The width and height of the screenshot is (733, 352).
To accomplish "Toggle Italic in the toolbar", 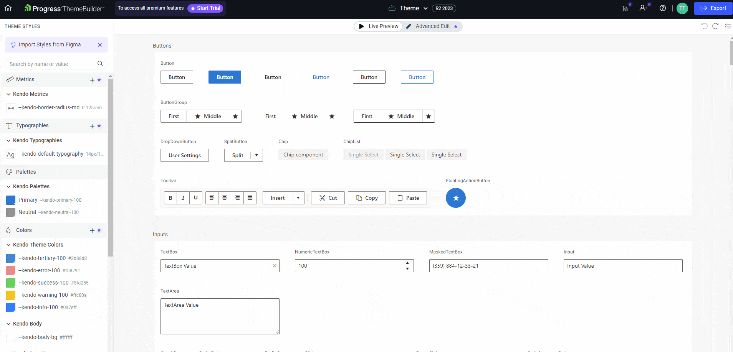I will tap(183, 198).
